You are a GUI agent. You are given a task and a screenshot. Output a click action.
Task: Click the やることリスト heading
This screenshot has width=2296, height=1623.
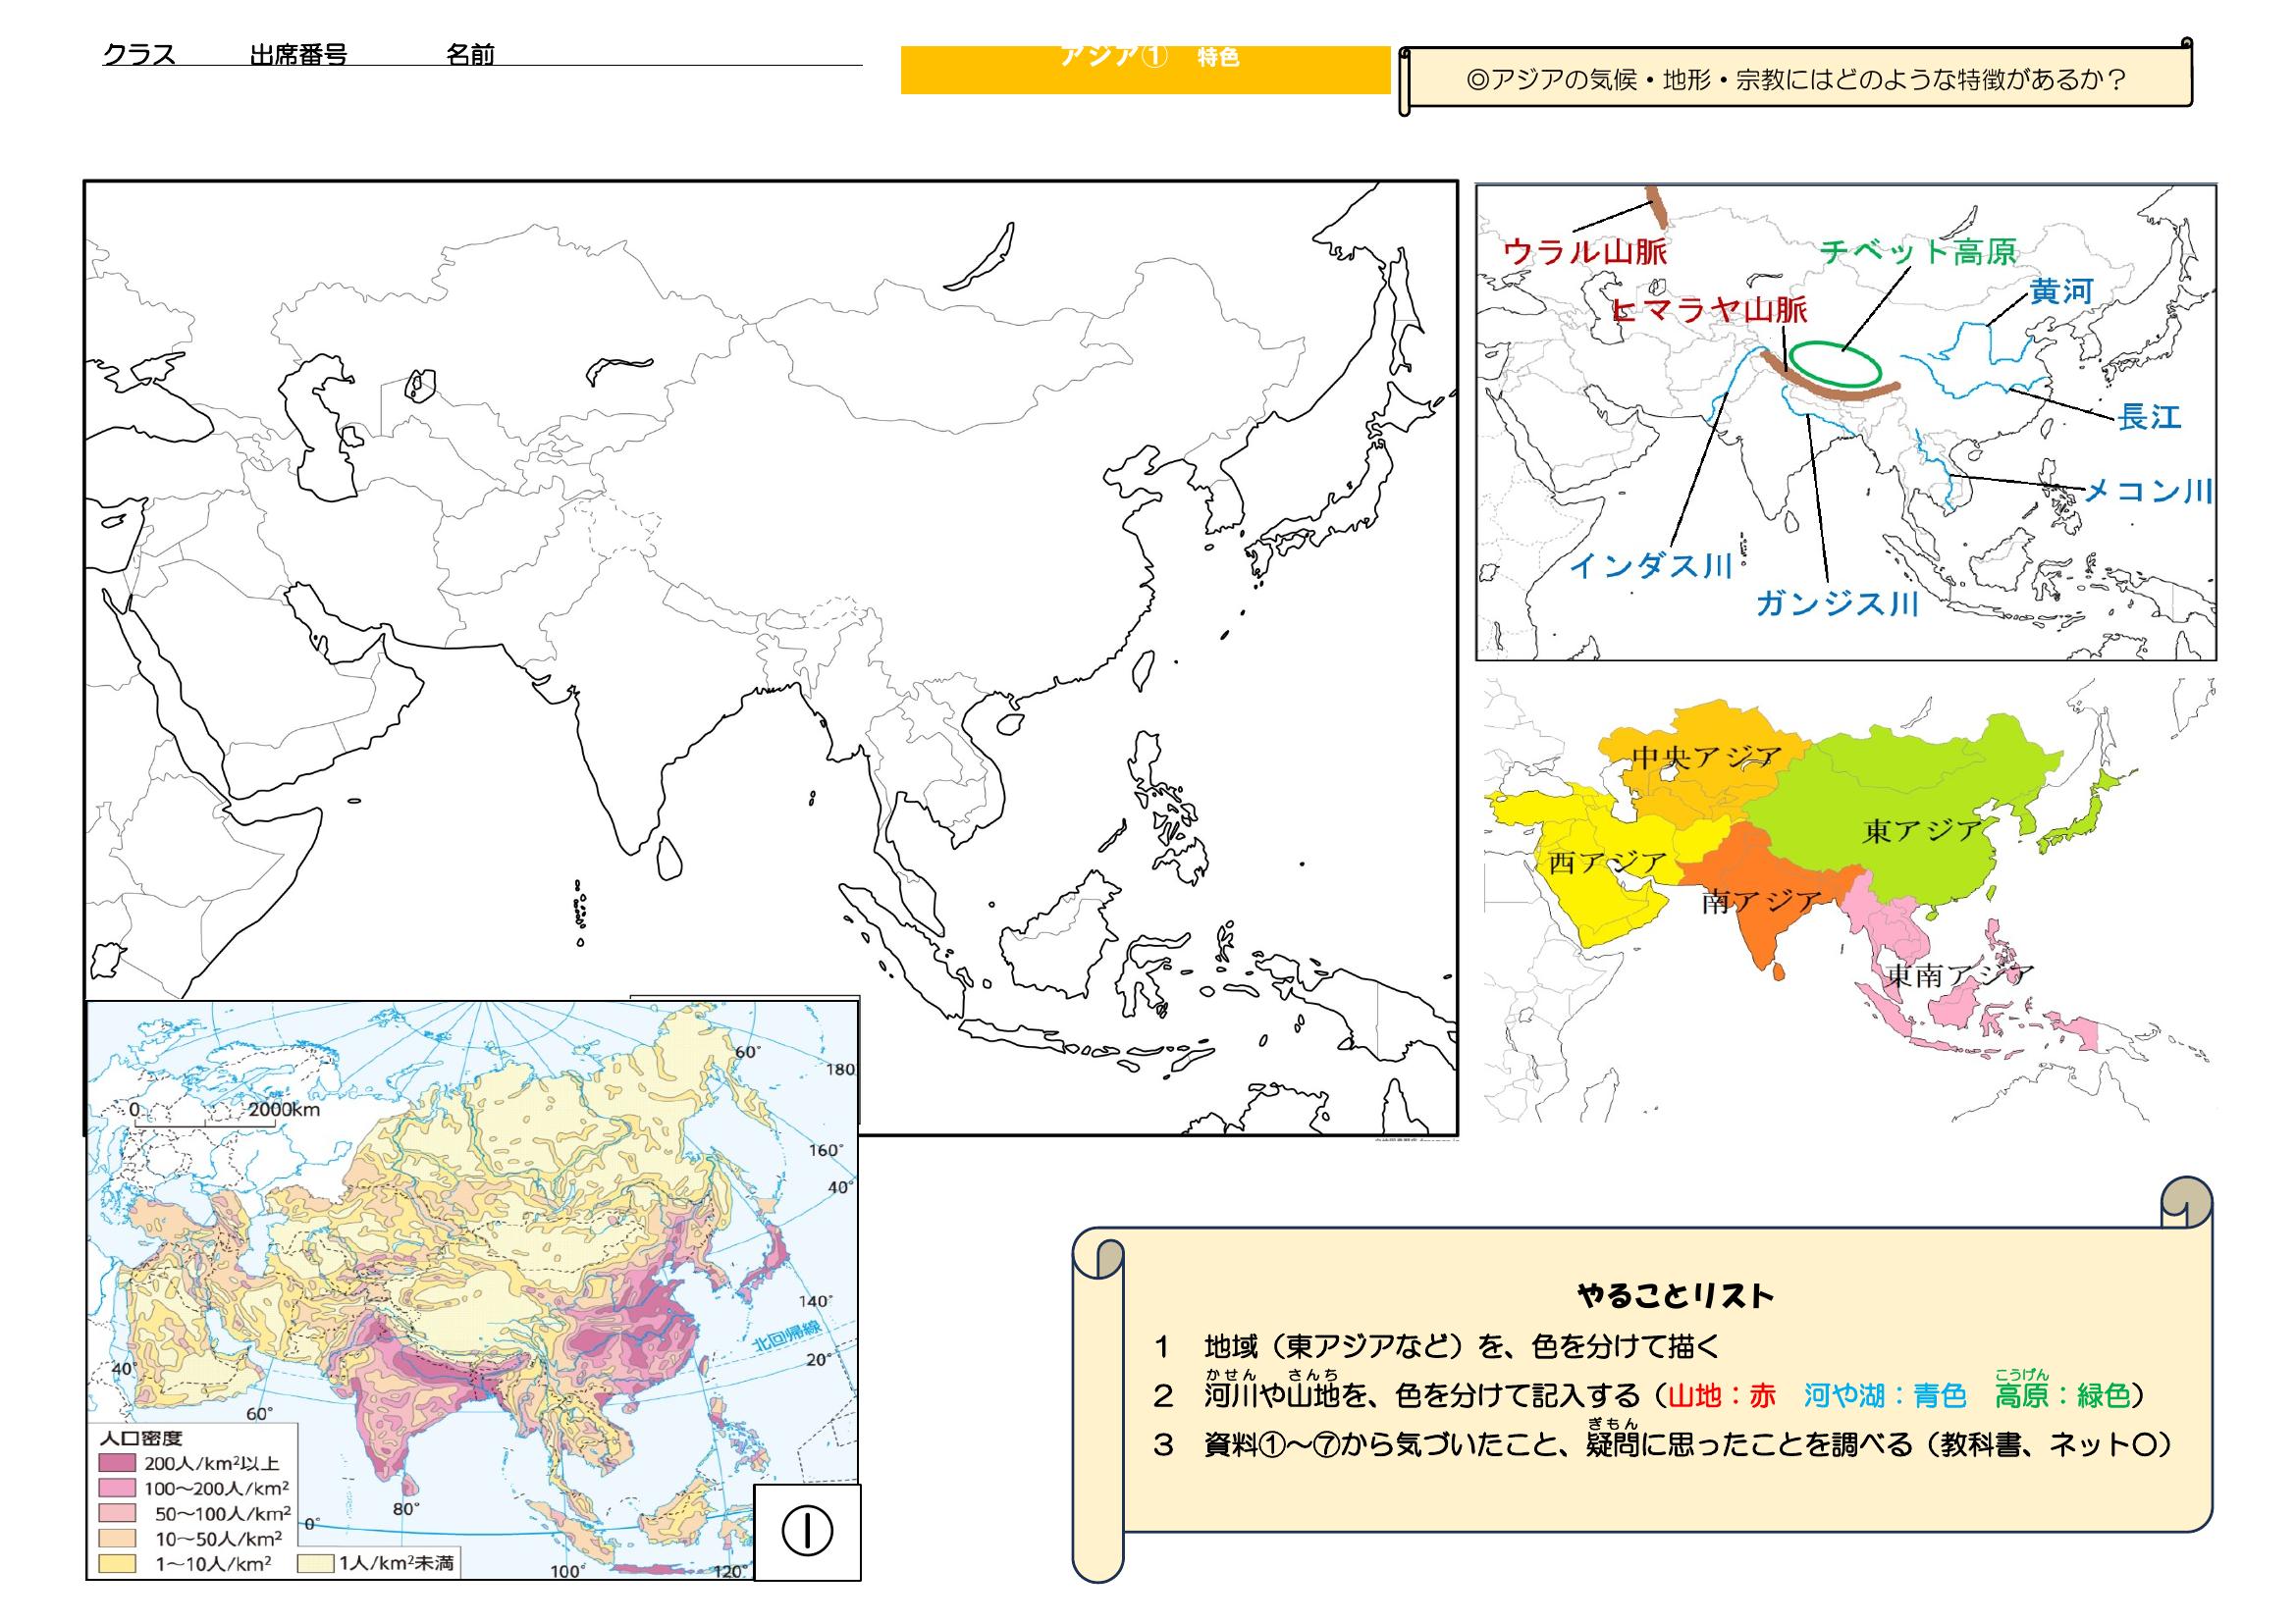[1675, 1296]
